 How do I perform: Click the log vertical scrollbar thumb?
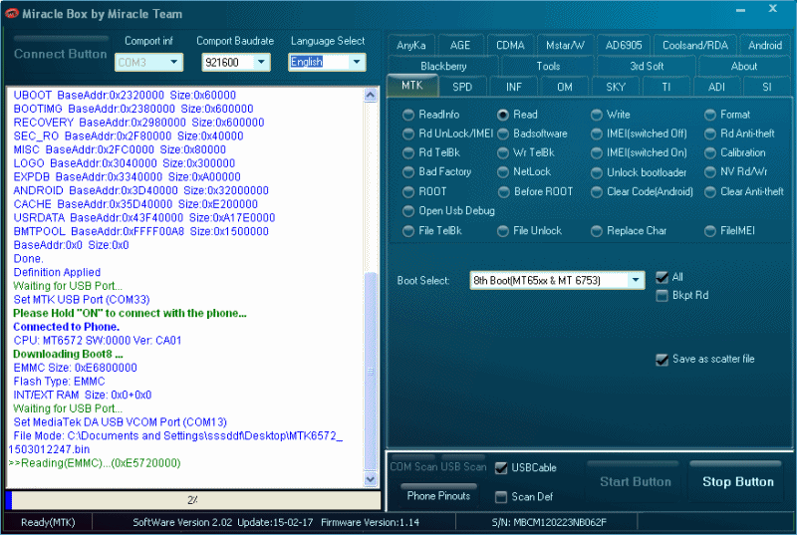coord(371,371)
